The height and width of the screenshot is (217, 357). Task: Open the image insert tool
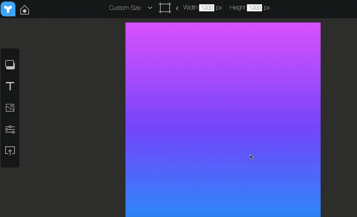point(10,108)
